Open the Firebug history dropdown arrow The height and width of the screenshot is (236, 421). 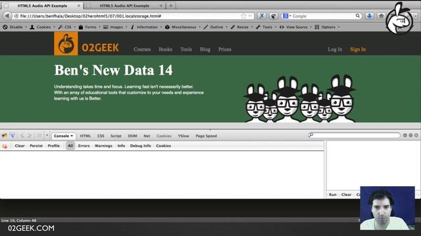[47, 136]
